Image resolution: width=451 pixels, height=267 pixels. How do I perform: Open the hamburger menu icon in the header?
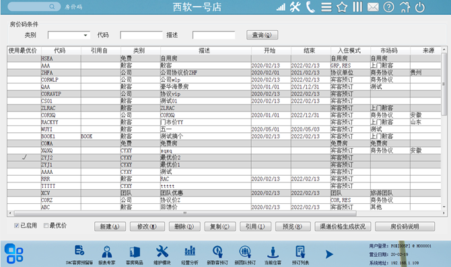pos(326,7)
